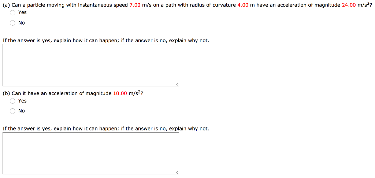Screen dimensions: 375x178
Task: Focus the explanation text box for part (b)
Action: point(90,153)
